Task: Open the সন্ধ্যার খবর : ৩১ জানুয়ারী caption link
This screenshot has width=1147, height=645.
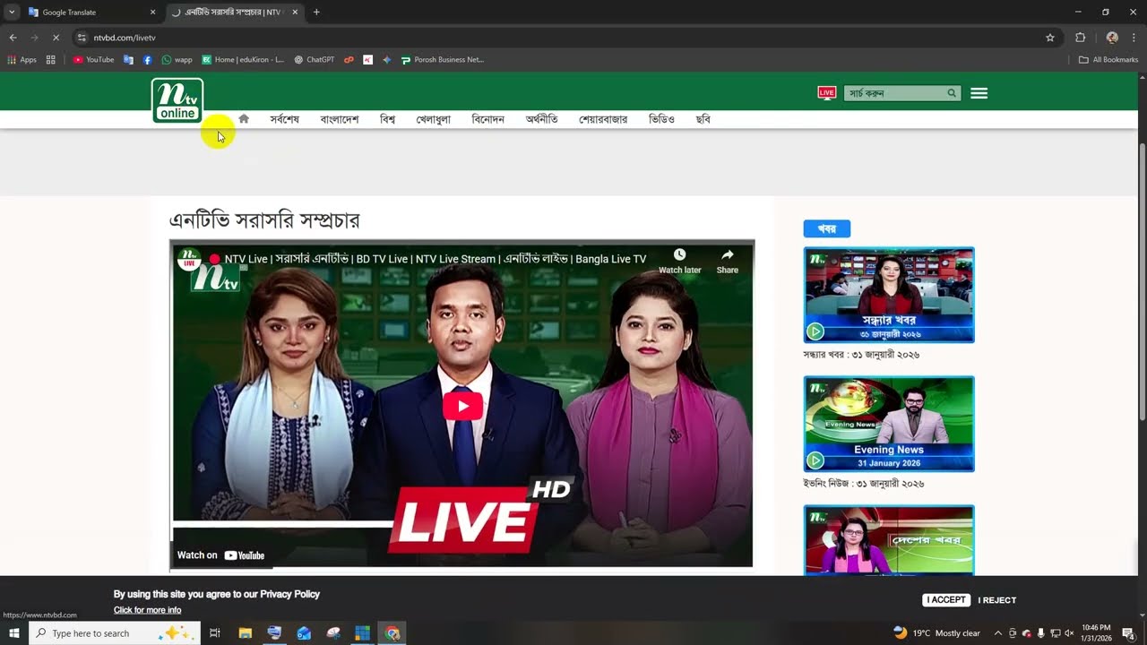Action: coord(861,355)
